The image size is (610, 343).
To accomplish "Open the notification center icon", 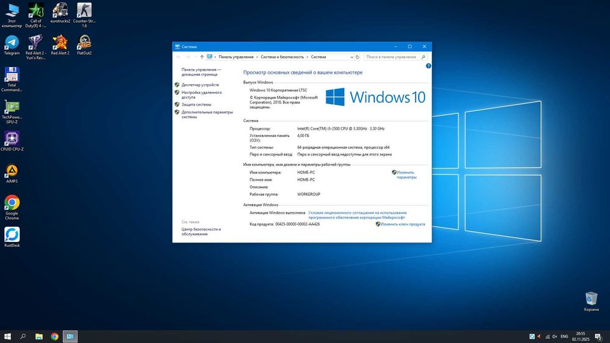I will (599, 336).
